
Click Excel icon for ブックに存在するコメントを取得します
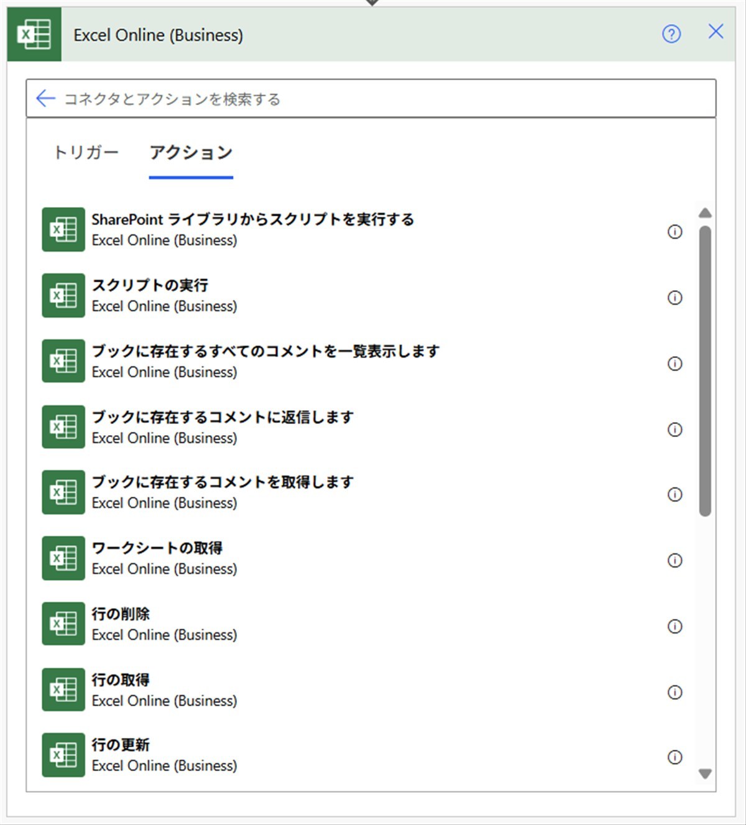point(63,492)
